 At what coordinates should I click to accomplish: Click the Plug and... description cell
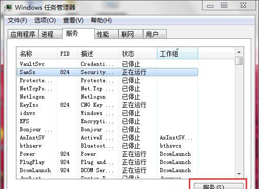click(97, 162)
